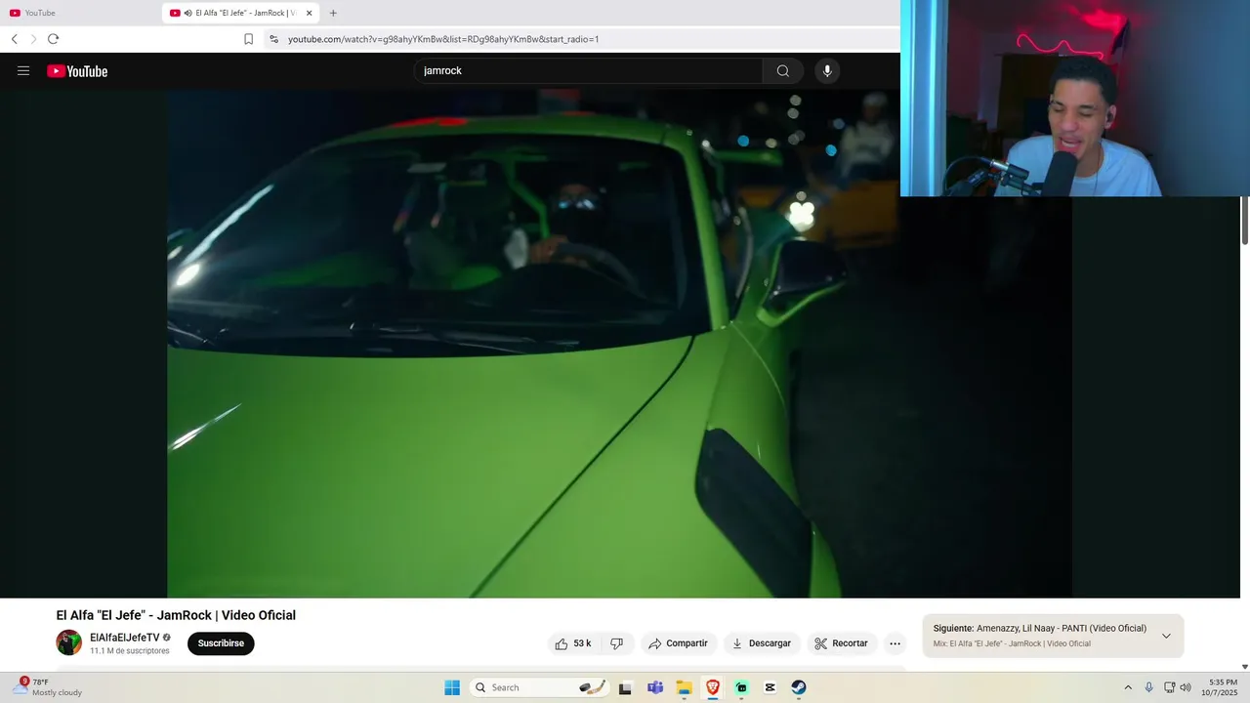1250x703 pixels.
Task: Open more actions three-dot menu
Action: point(895,643)
